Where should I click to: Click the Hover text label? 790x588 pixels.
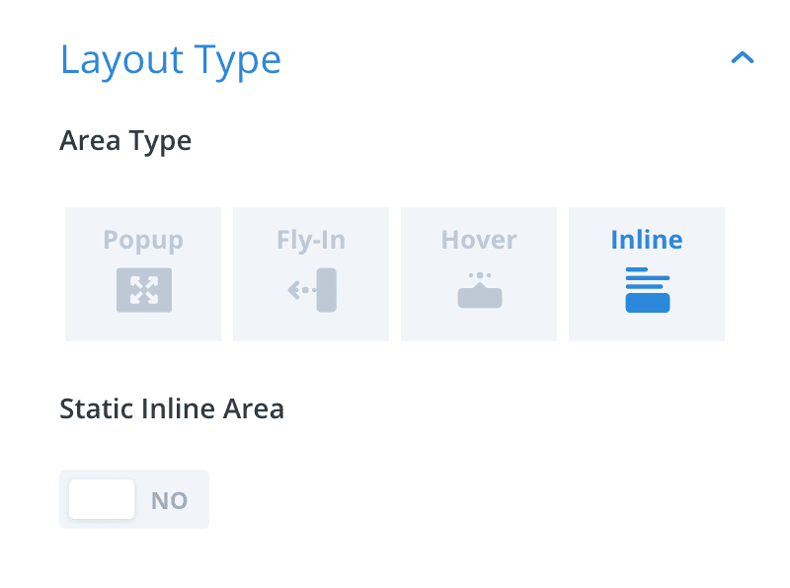479,240
